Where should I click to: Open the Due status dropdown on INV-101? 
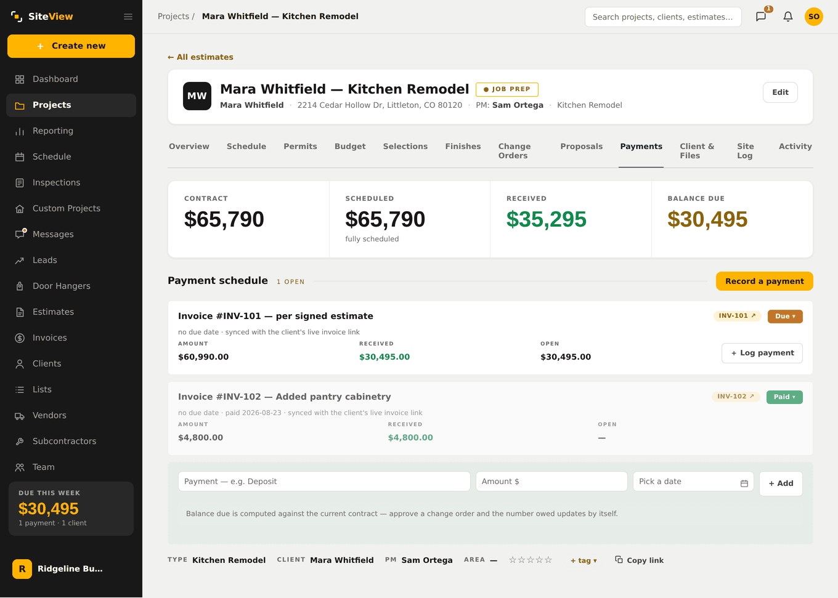(785, 317)
